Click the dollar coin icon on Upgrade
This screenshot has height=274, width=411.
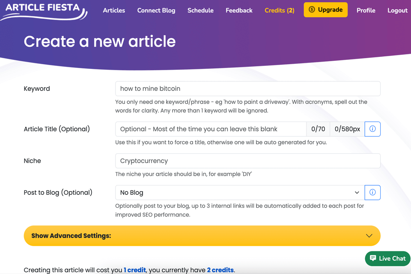coord(312,9)
